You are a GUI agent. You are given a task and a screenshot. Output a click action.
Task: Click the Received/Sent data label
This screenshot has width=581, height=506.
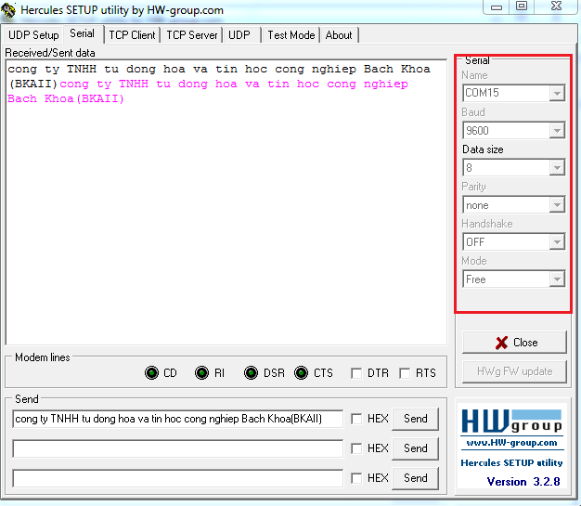[x=50, y=53]
